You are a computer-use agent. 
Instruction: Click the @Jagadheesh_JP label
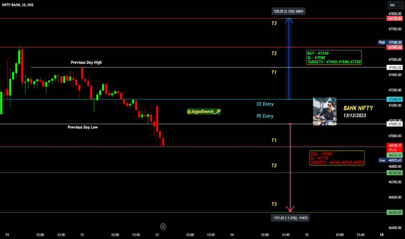point(204,111)
